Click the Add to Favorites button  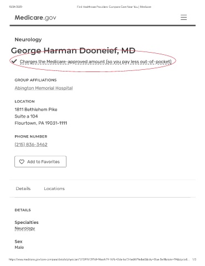tap(40, 162)
